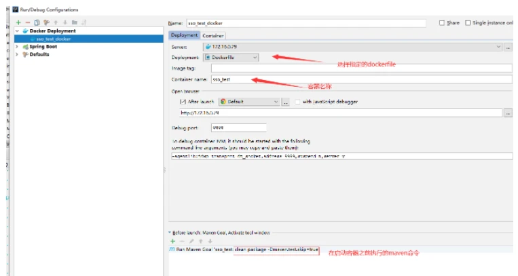Click the Maven icon in the Run Maven Goal row
Screen dimensions: 518x276
(172, 250)
